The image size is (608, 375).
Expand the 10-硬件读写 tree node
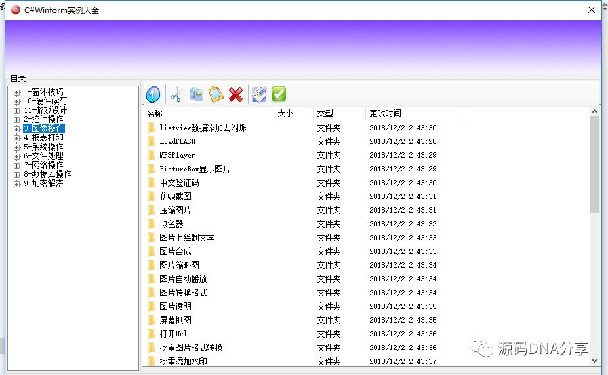click(16, 101)
